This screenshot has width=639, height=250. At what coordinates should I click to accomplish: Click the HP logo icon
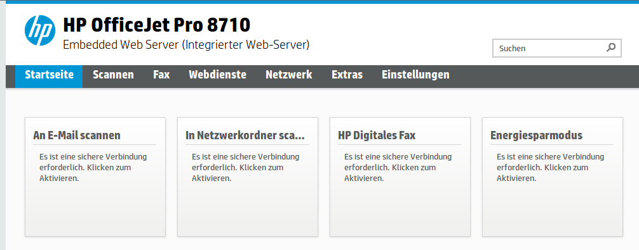[x=40, y=30]
